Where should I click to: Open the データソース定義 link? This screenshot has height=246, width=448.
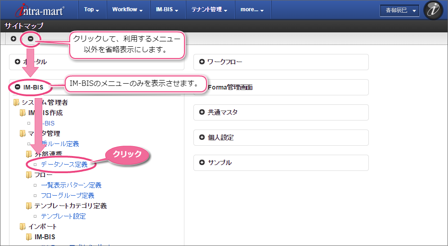[x=64, y=164]
